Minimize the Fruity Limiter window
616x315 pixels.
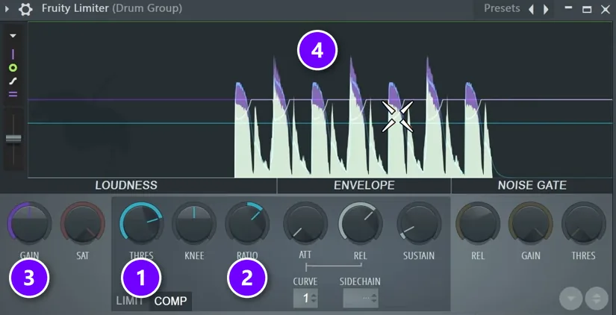click(x=568, y=8)
